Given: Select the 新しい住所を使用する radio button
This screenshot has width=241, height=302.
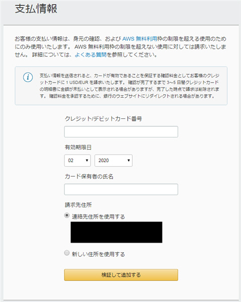Looking at the screenshot, I should tap(67, 253).
